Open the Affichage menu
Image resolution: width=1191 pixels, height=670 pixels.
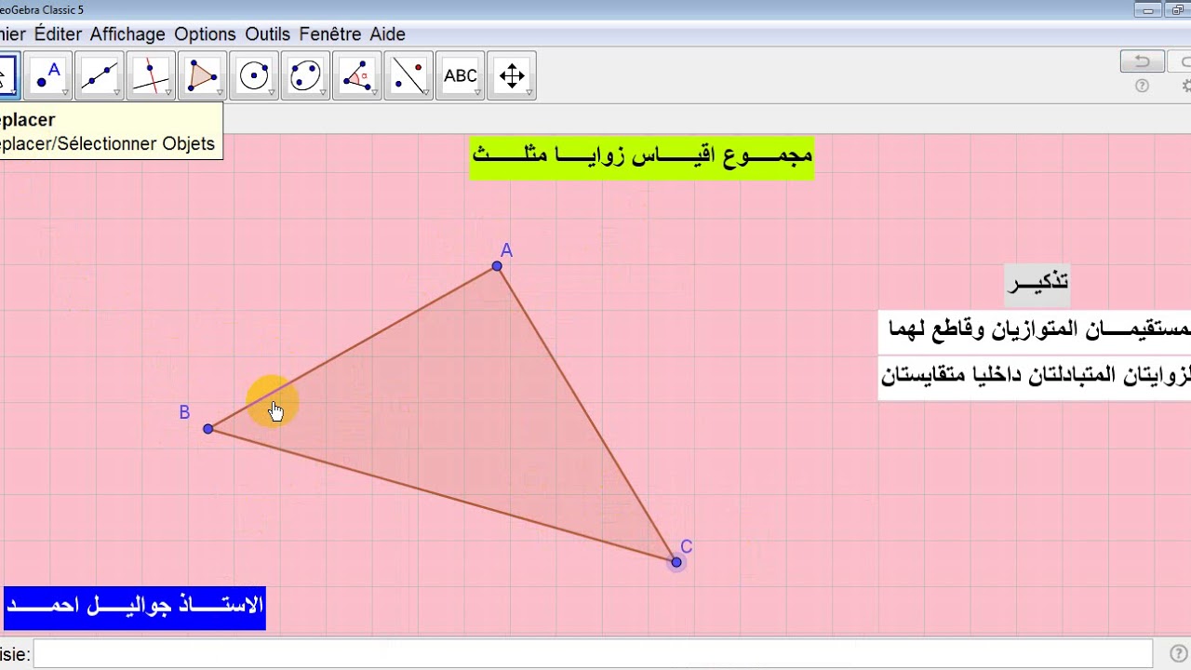(127, 34)
